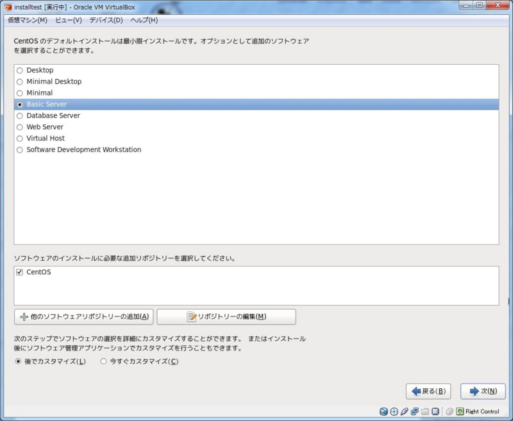Click the VirtualBox icon in title bar

[x=8, y=7]
